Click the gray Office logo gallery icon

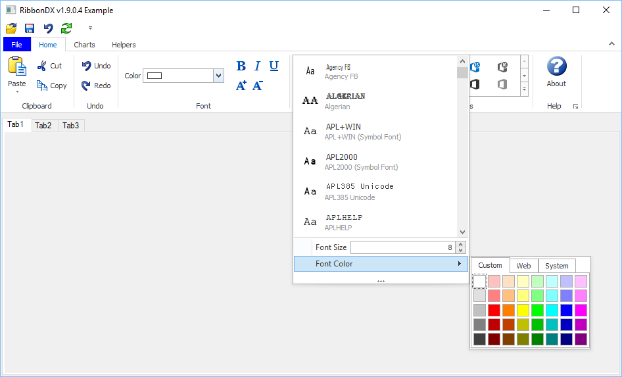[502, 84]
